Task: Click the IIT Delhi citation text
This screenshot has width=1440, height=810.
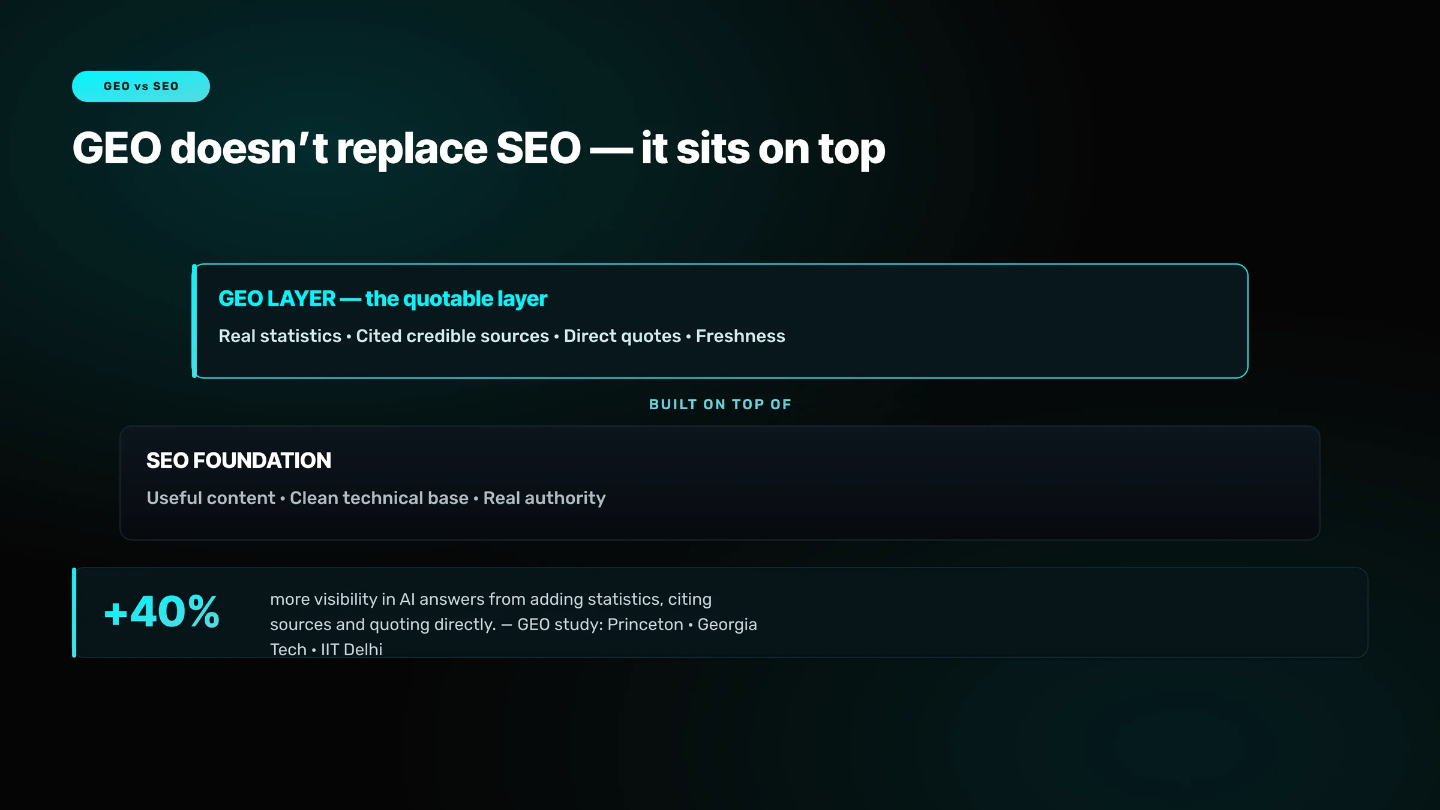Action: click(352, 649)
